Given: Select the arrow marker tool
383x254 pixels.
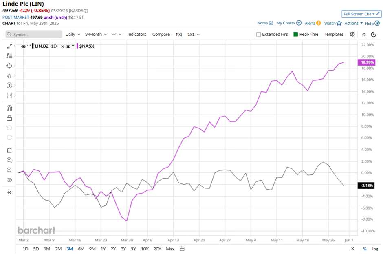Looking at the screenshot, I should point(9,76).
